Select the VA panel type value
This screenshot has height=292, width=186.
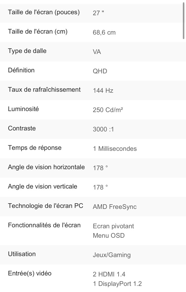pyautogui.click(x=97, y=52)
